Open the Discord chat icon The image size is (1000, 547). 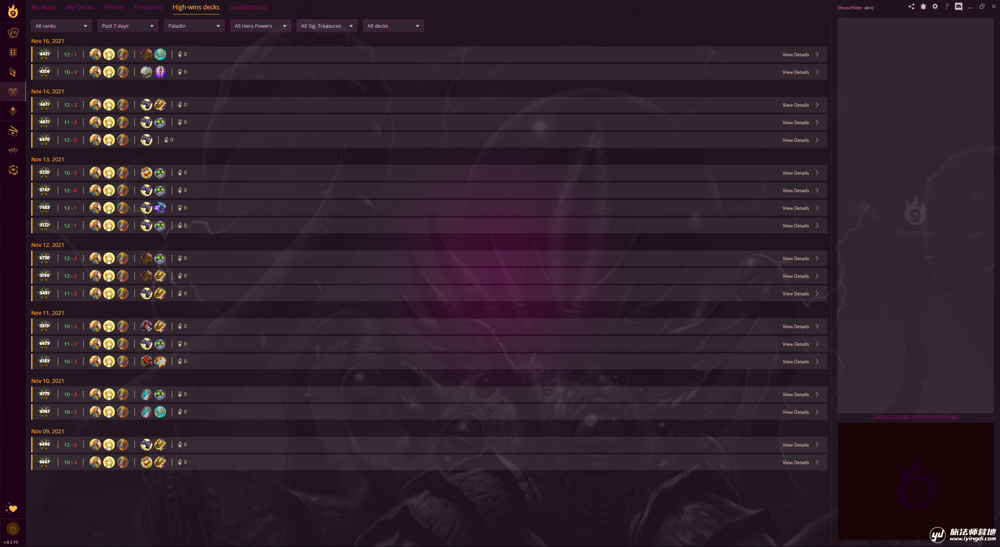[x=958, y=7]
